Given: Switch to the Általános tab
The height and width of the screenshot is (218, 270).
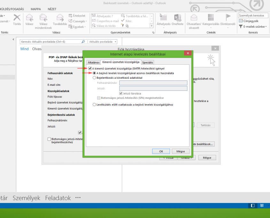Looking at the screenshot, I should click(93, 62).
